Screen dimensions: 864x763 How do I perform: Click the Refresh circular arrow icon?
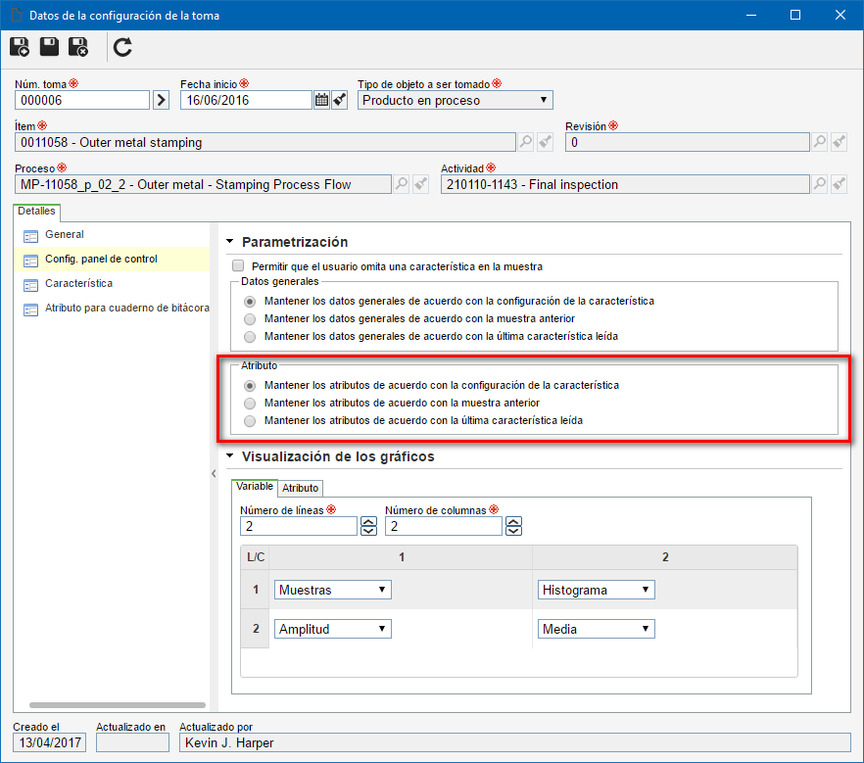tap(122, 47)
